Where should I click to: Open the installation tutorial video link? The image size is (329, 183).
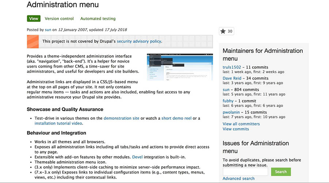[x=58, y=123]
